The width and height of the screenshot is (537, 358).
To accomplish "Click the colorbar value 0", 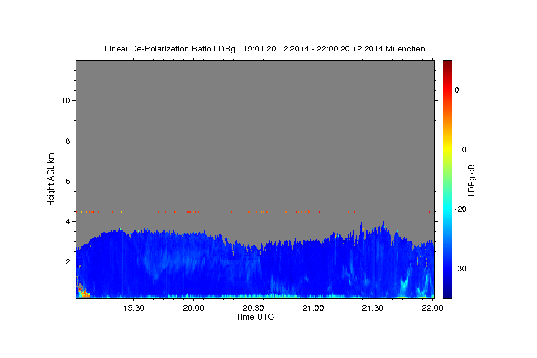I will [x=457, y=90].
